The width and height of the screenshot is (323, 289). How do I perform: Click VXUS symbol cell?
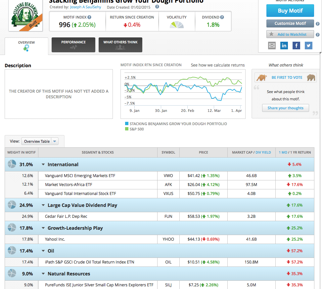(168, 194)
